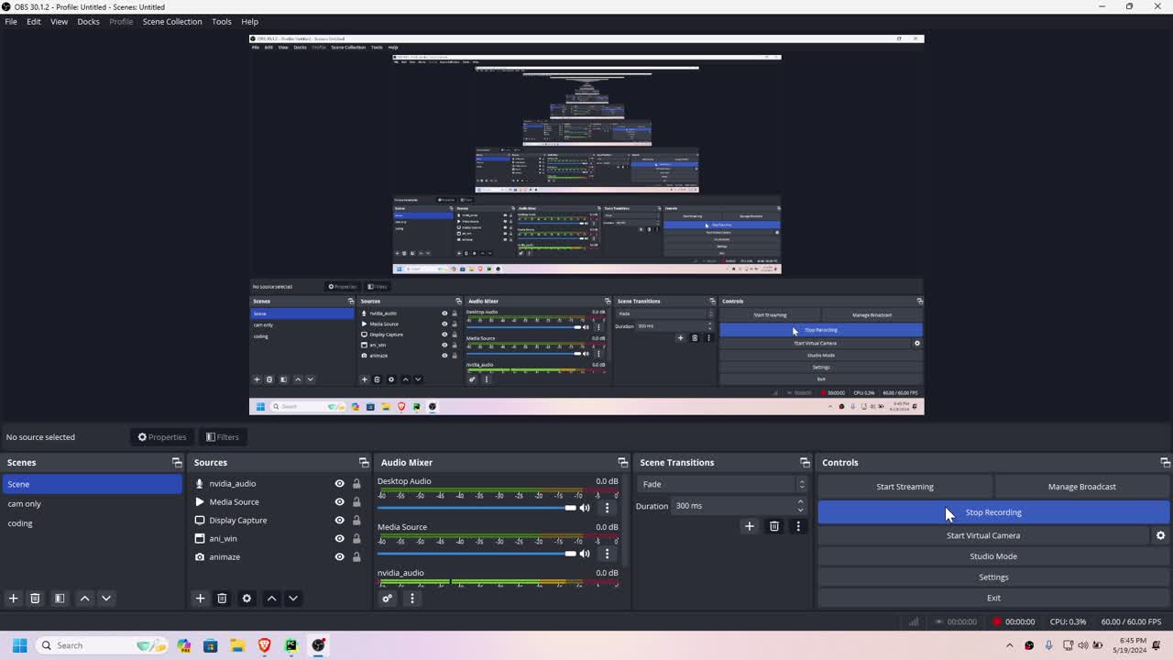Mute Desktop Audio with speaker icon
Image resolution: width=1173 pixels, height=660 pixels.
tap(585, 507)
